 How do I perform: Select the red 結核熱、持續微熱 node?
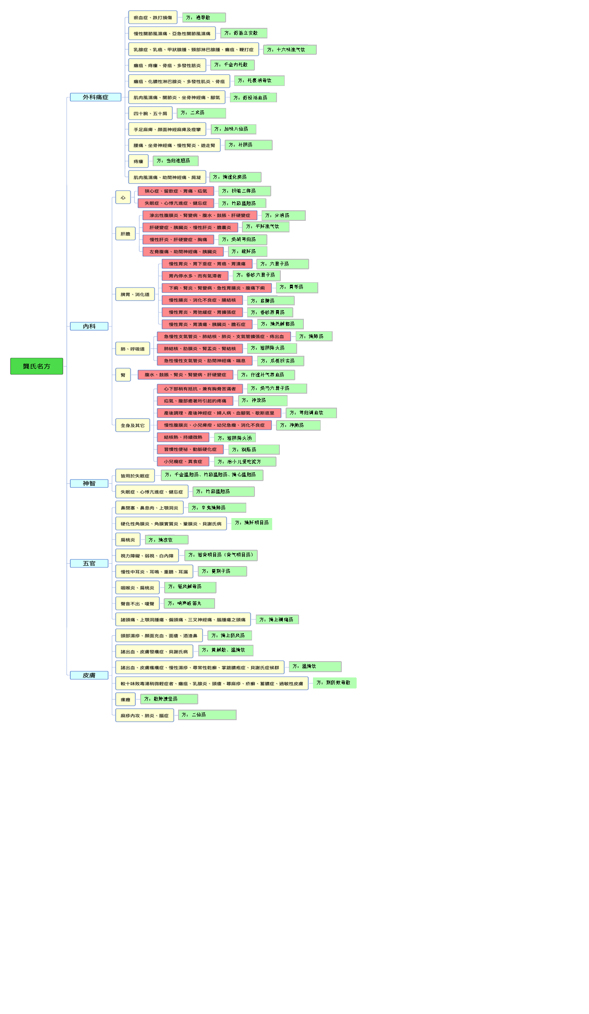[183, 437]
